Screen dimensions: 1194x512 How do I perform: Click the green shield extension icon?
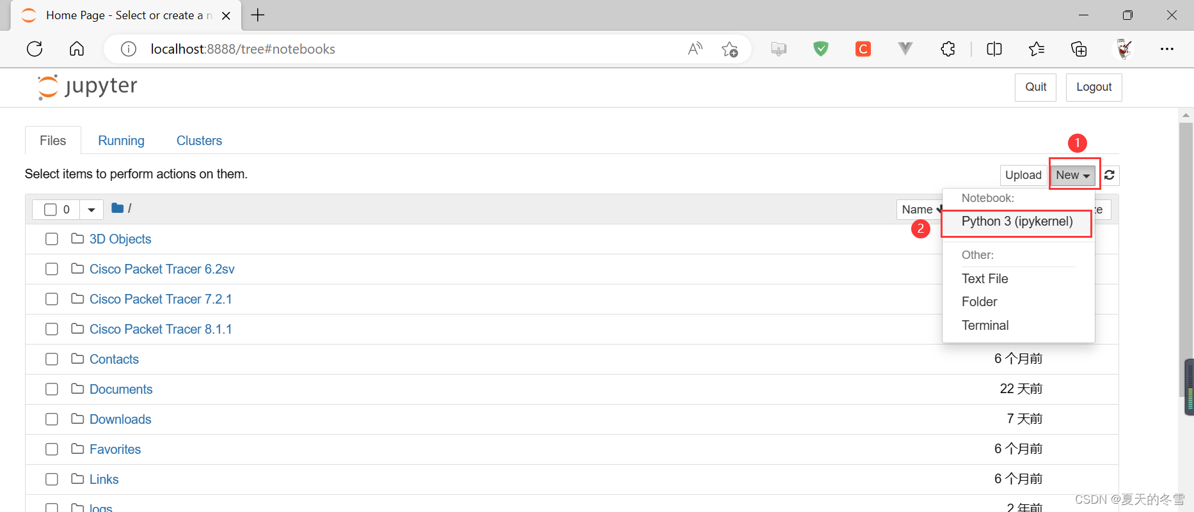821,49
